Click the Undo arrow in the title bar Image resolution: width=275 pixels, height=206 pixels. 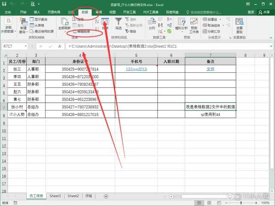pyautogui.click(x=12, y=4)
